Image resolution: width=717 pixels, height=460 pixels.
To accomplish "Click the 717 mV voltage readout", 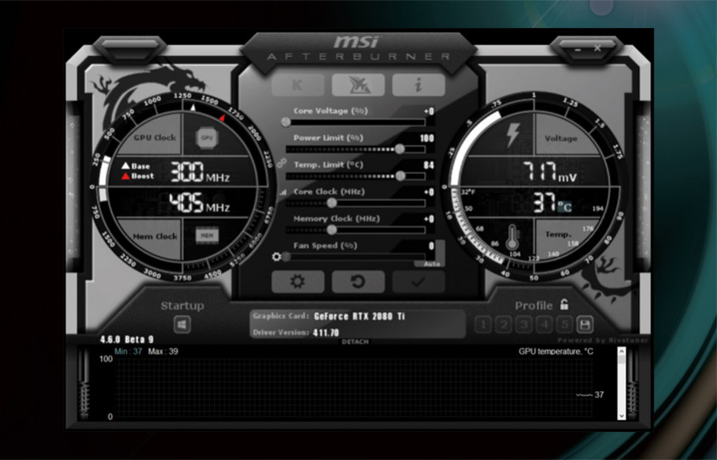I will (x=549, y=172).
